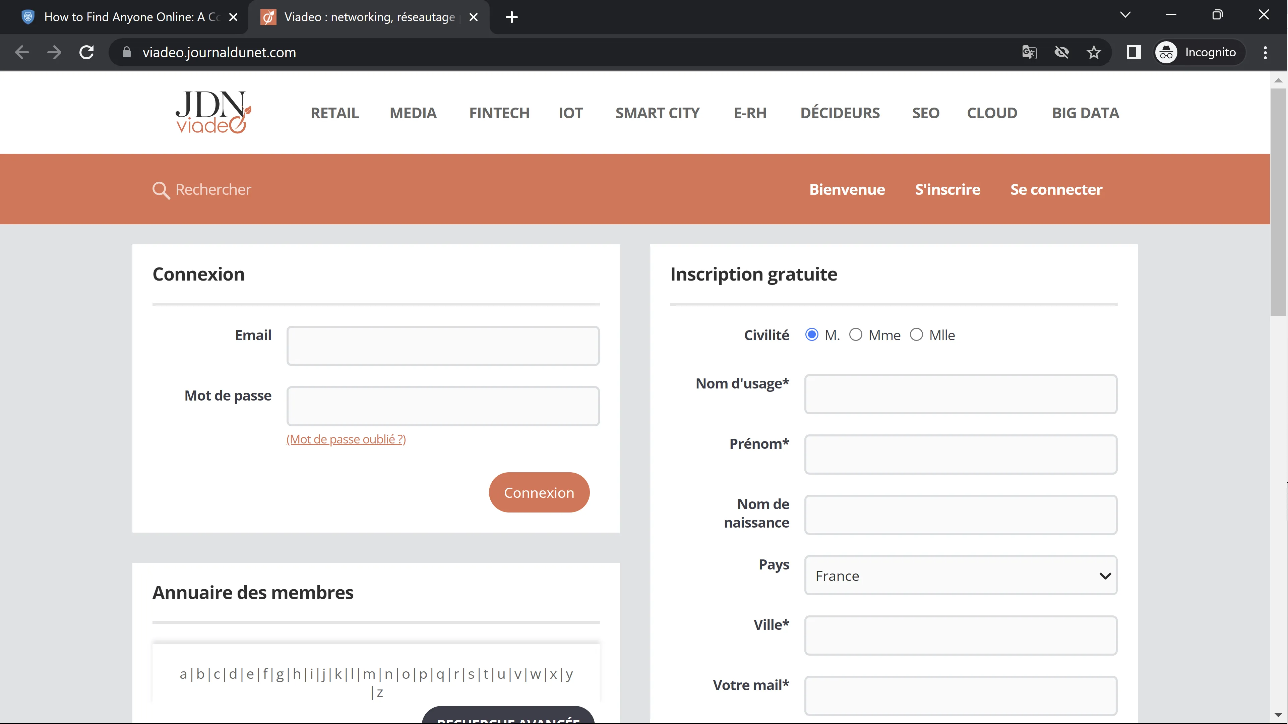Expand the Pays country dropdown
This screenshot has width=1288, height=724.
[x=960, y=576]
